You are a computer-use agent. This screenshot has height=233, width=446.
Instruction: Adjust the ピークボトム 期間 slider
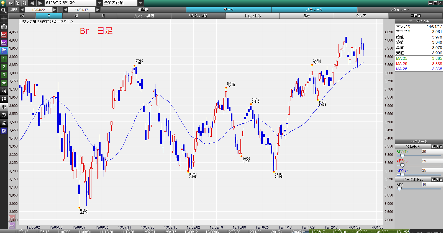tap(399, 189)
